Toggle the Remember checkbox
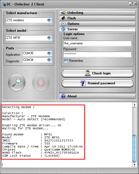Viewport: 139px width, 174px height. pyautogui.click(x=66, y=61)
